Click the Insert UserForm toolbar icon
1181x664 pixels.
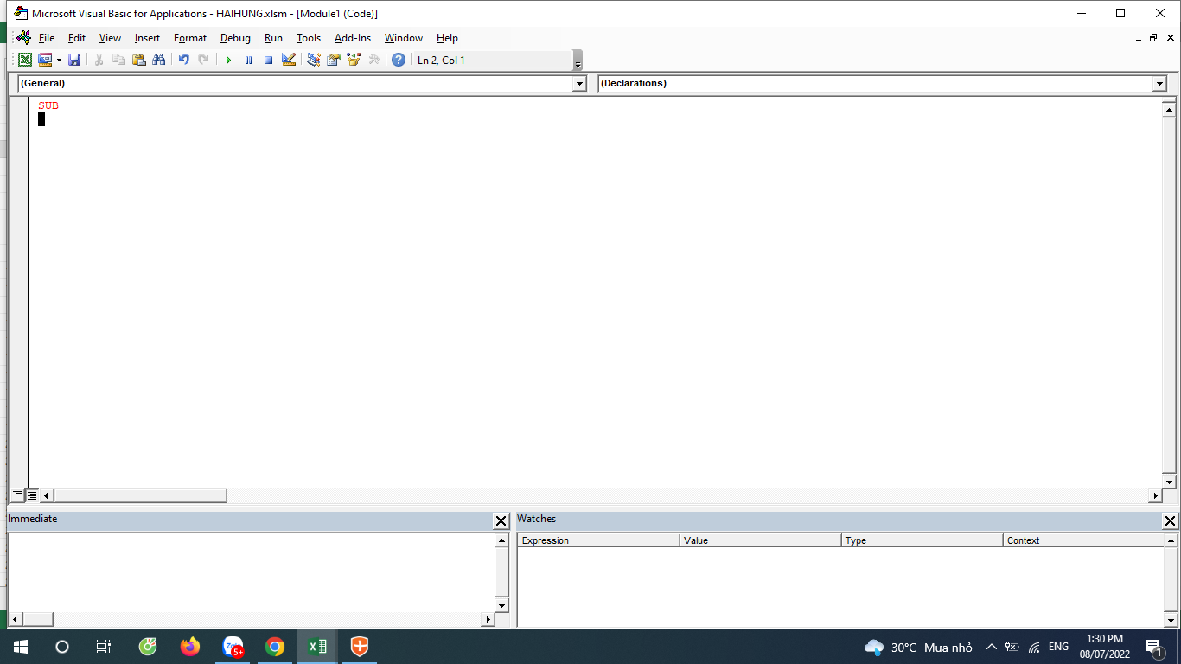point(44,60)
